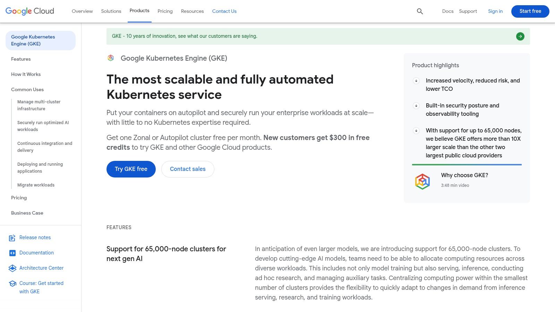Click the GKE hexagon icon beside page title
The height and width of the screenshot is (312, 555).
tap(111, 58)
